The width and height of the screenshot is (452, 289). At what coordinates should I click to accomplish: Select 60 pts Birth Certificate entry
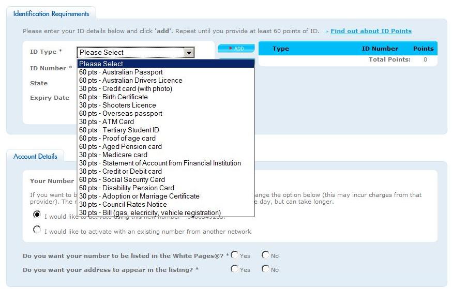coord(113,97)
